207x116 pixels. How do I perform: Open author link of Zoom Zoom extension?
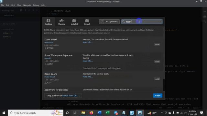49,77
